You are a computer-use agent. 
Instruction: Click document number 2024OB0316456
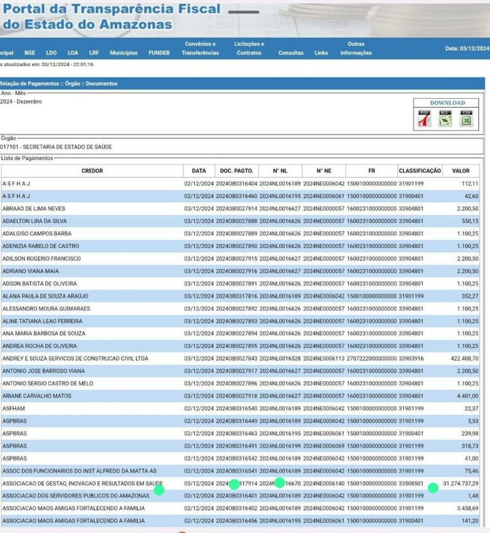click(237, 521)
